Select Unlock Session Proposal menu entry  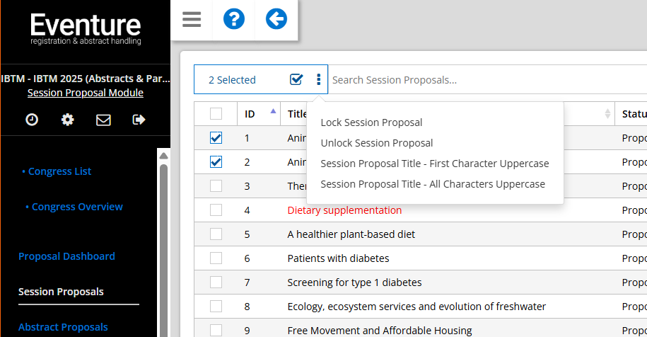[376, 143]
